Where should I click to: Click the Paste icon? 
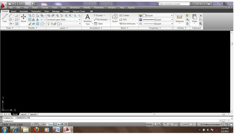coord(195,18)
